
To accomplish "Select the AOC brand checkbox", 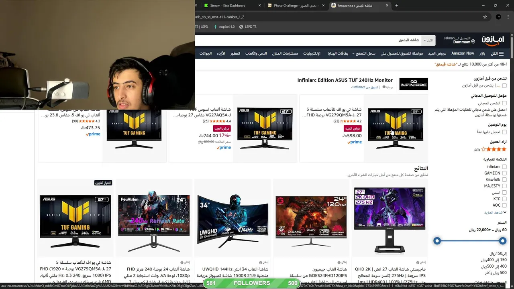I will [x=504, y=205].
